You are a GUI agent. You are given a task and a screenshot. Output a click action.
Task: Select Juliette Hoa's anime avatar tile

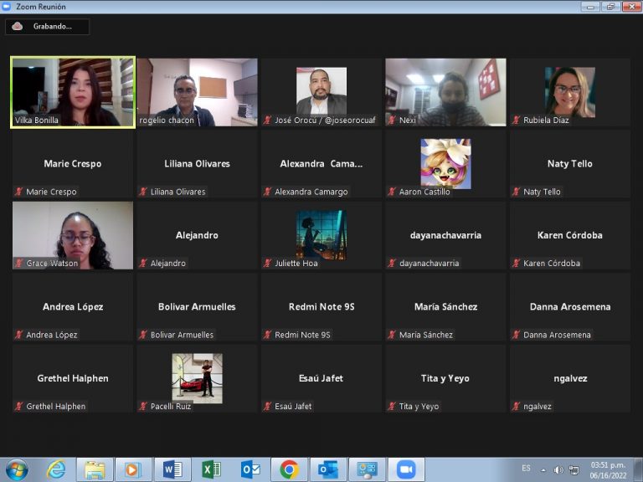[321, 235]
